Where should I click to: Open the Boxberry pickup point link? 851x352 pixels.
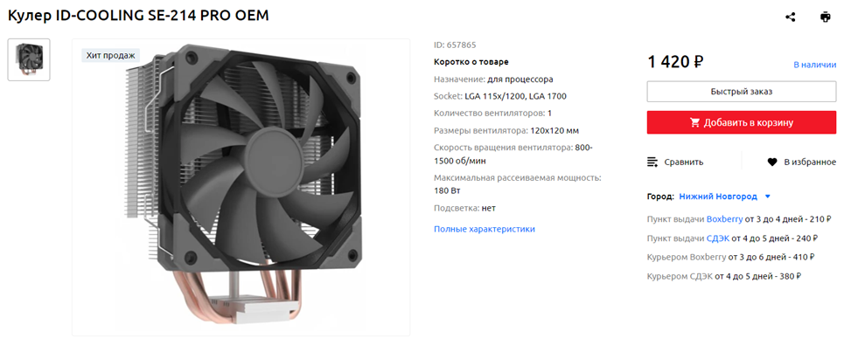724,219
